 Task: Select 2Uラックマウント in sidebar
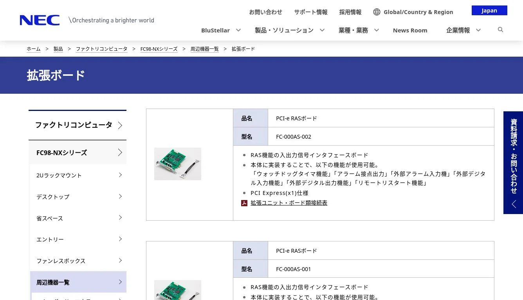78,175
